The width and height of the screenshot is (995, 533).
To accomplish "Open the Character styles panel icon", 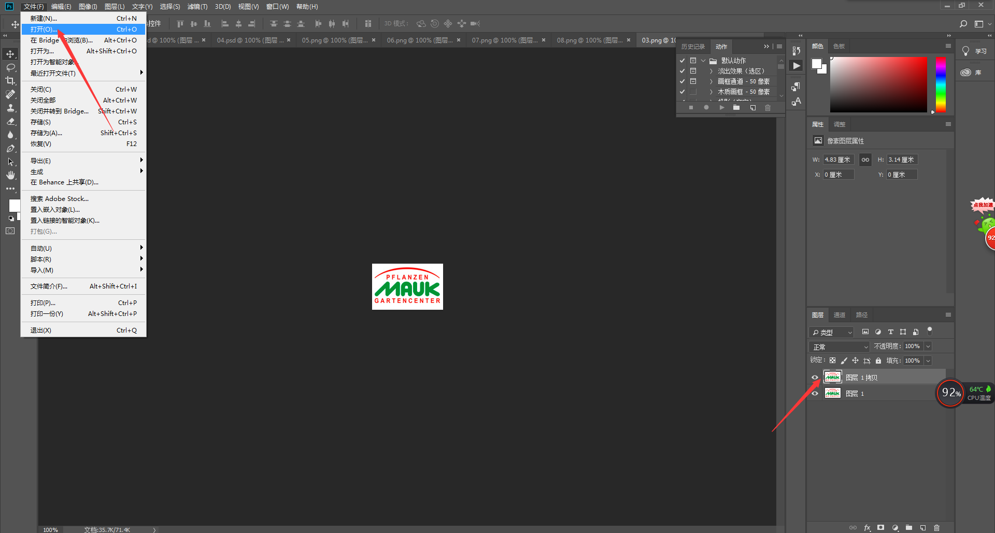I will tap(797, 102).
